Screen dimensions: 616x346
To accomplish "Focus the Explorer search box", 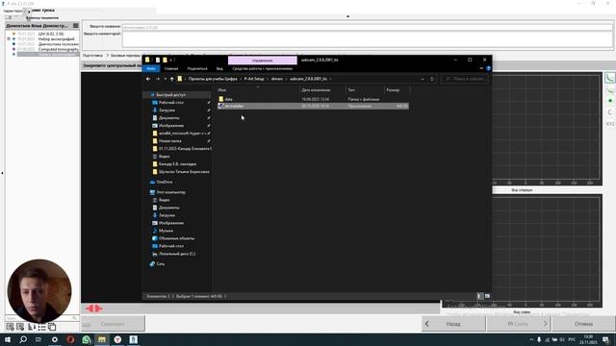I will (x=466, y=79).
